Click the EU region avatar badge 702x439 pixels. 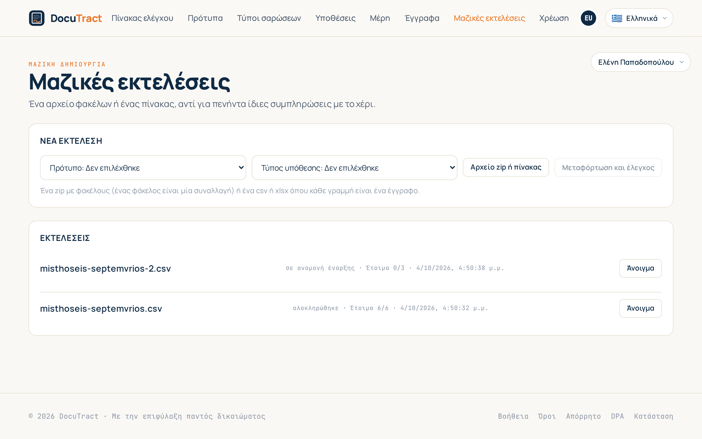[x=588, y=18]
